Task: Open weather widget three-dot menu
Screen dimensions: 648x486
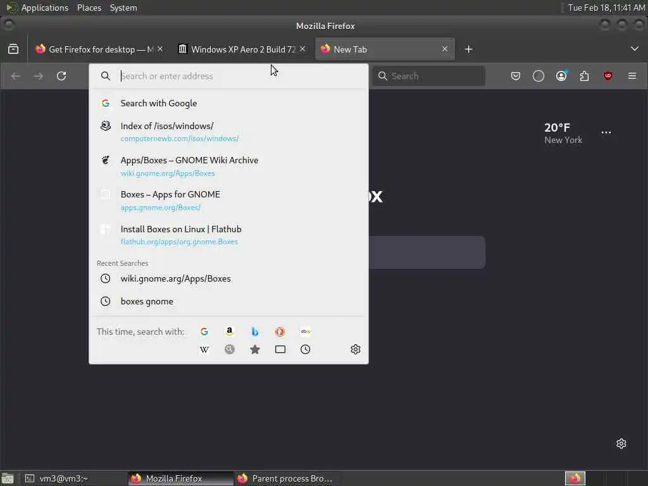Action: tap(606, 133)
